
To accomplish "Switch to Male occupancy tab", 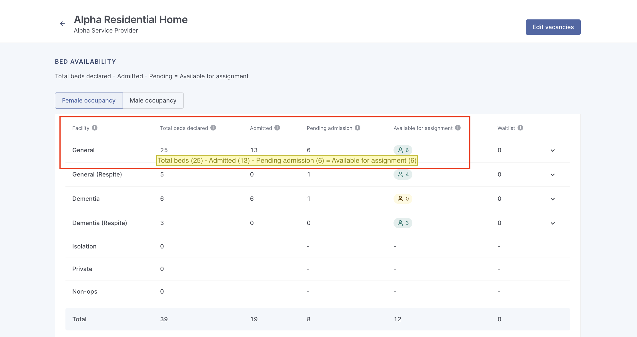I will [153, 101].
